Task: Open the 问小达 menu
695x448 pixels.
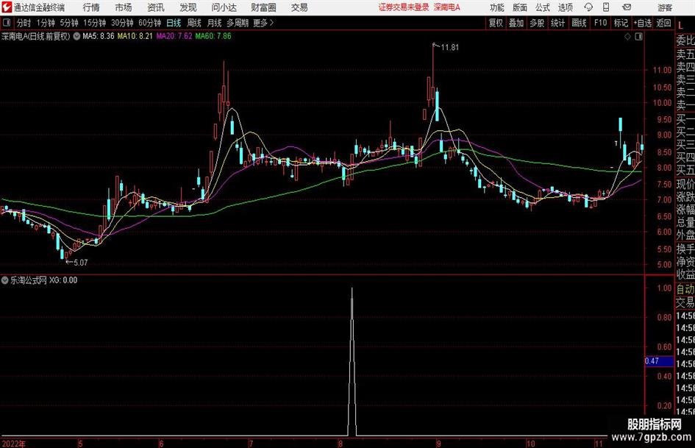Action: coord(224,7)
